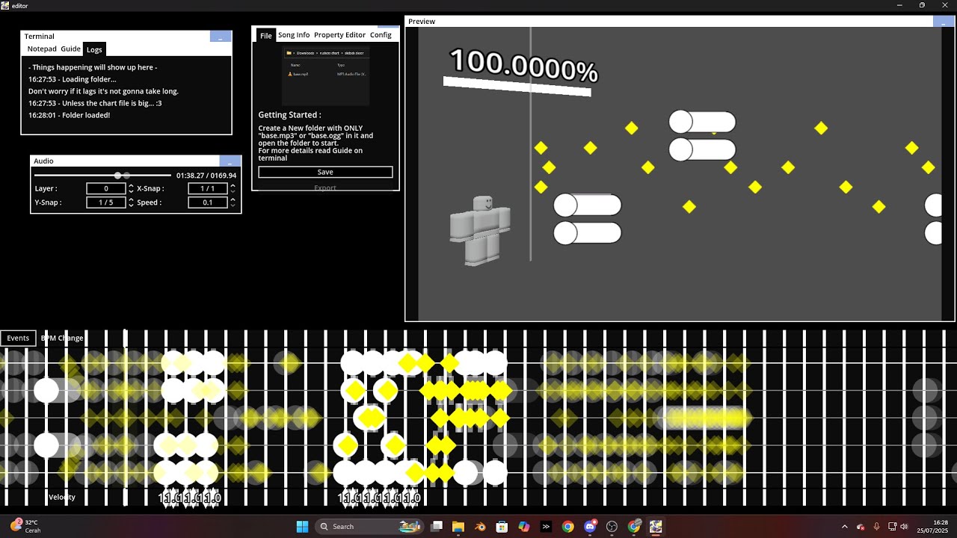957x538 pixels.
Task: Open the File tab
Action: pyautogui.click(x=265, y=35)
